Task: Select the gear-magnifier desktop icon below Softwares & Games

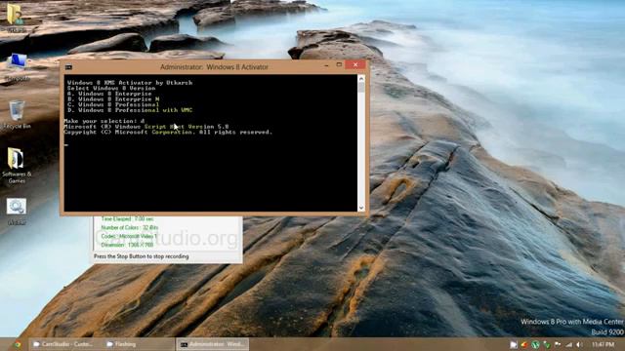Action: pyautogui.click(x=17, y=212)
